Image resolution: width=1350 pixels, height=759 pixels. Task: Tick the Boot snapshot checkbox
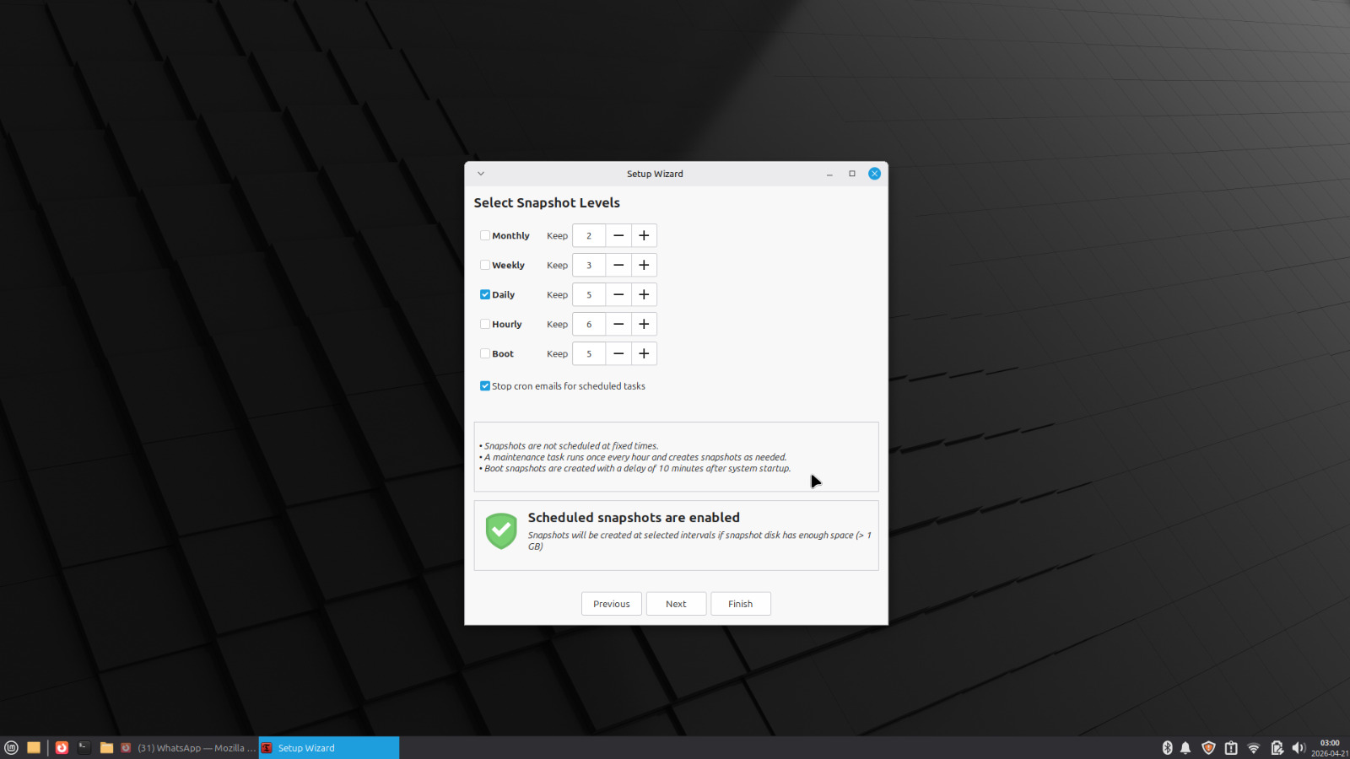tap(485, 354)
